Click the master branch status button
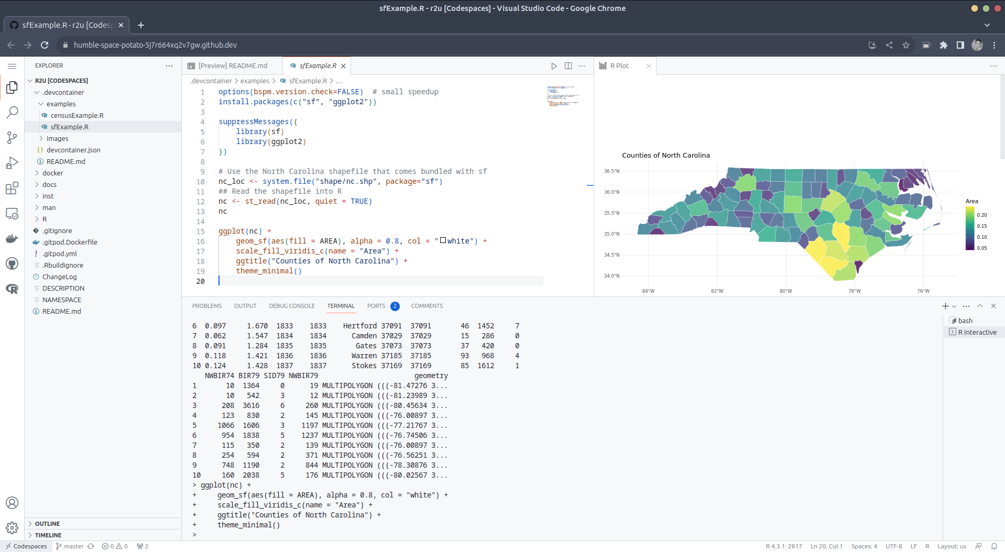The image size is (1005, 552). coord(70,546)
